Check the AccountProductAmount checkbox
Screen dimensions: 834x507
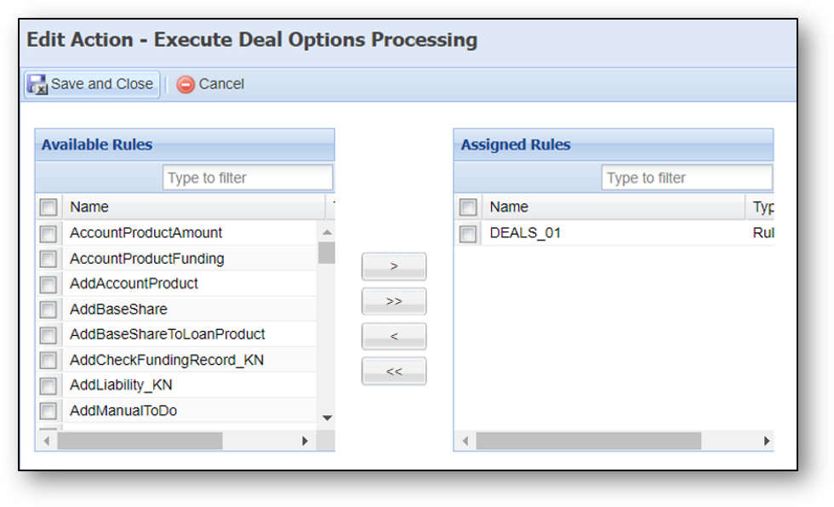[48, 233]
